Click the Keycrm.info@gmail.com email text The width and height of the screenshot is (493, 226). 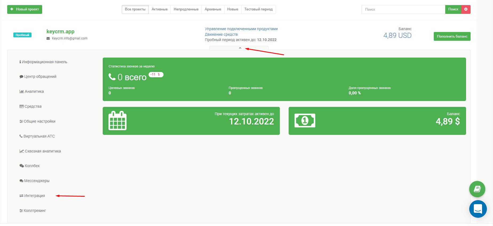click(x=70, y=38)
